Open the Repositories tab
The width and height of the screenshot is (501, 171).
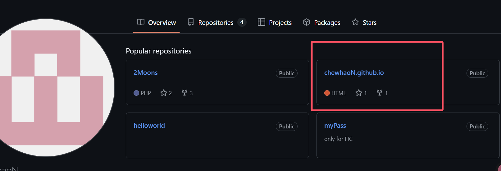217,22
